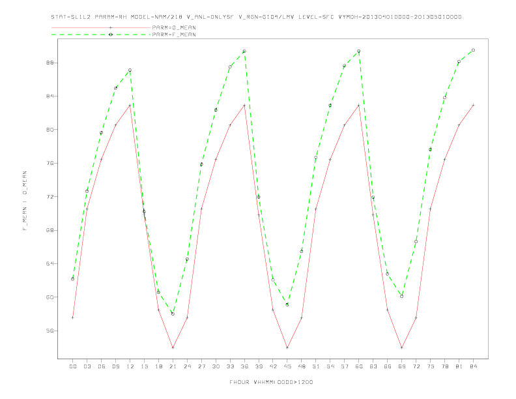Click the x-axis hour label 69
Image resolution: width=516 pixels, height=399 pixels.
[x=402, y=366]
